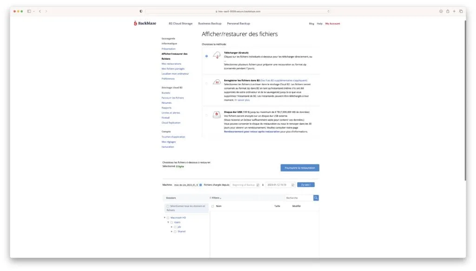The height and width of the screenshot is (271, 476).
Task: Select the Enregistrer les fichiers dans B2 option
Action: (x=206, y=82)
